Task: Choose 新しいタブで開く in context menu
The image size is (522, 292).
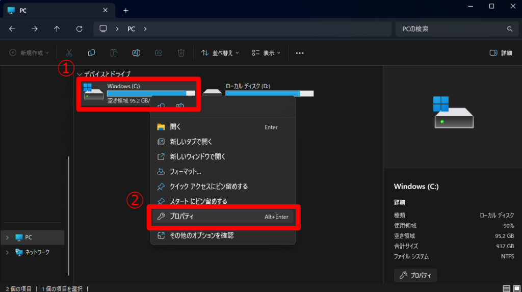Action: 223,142
